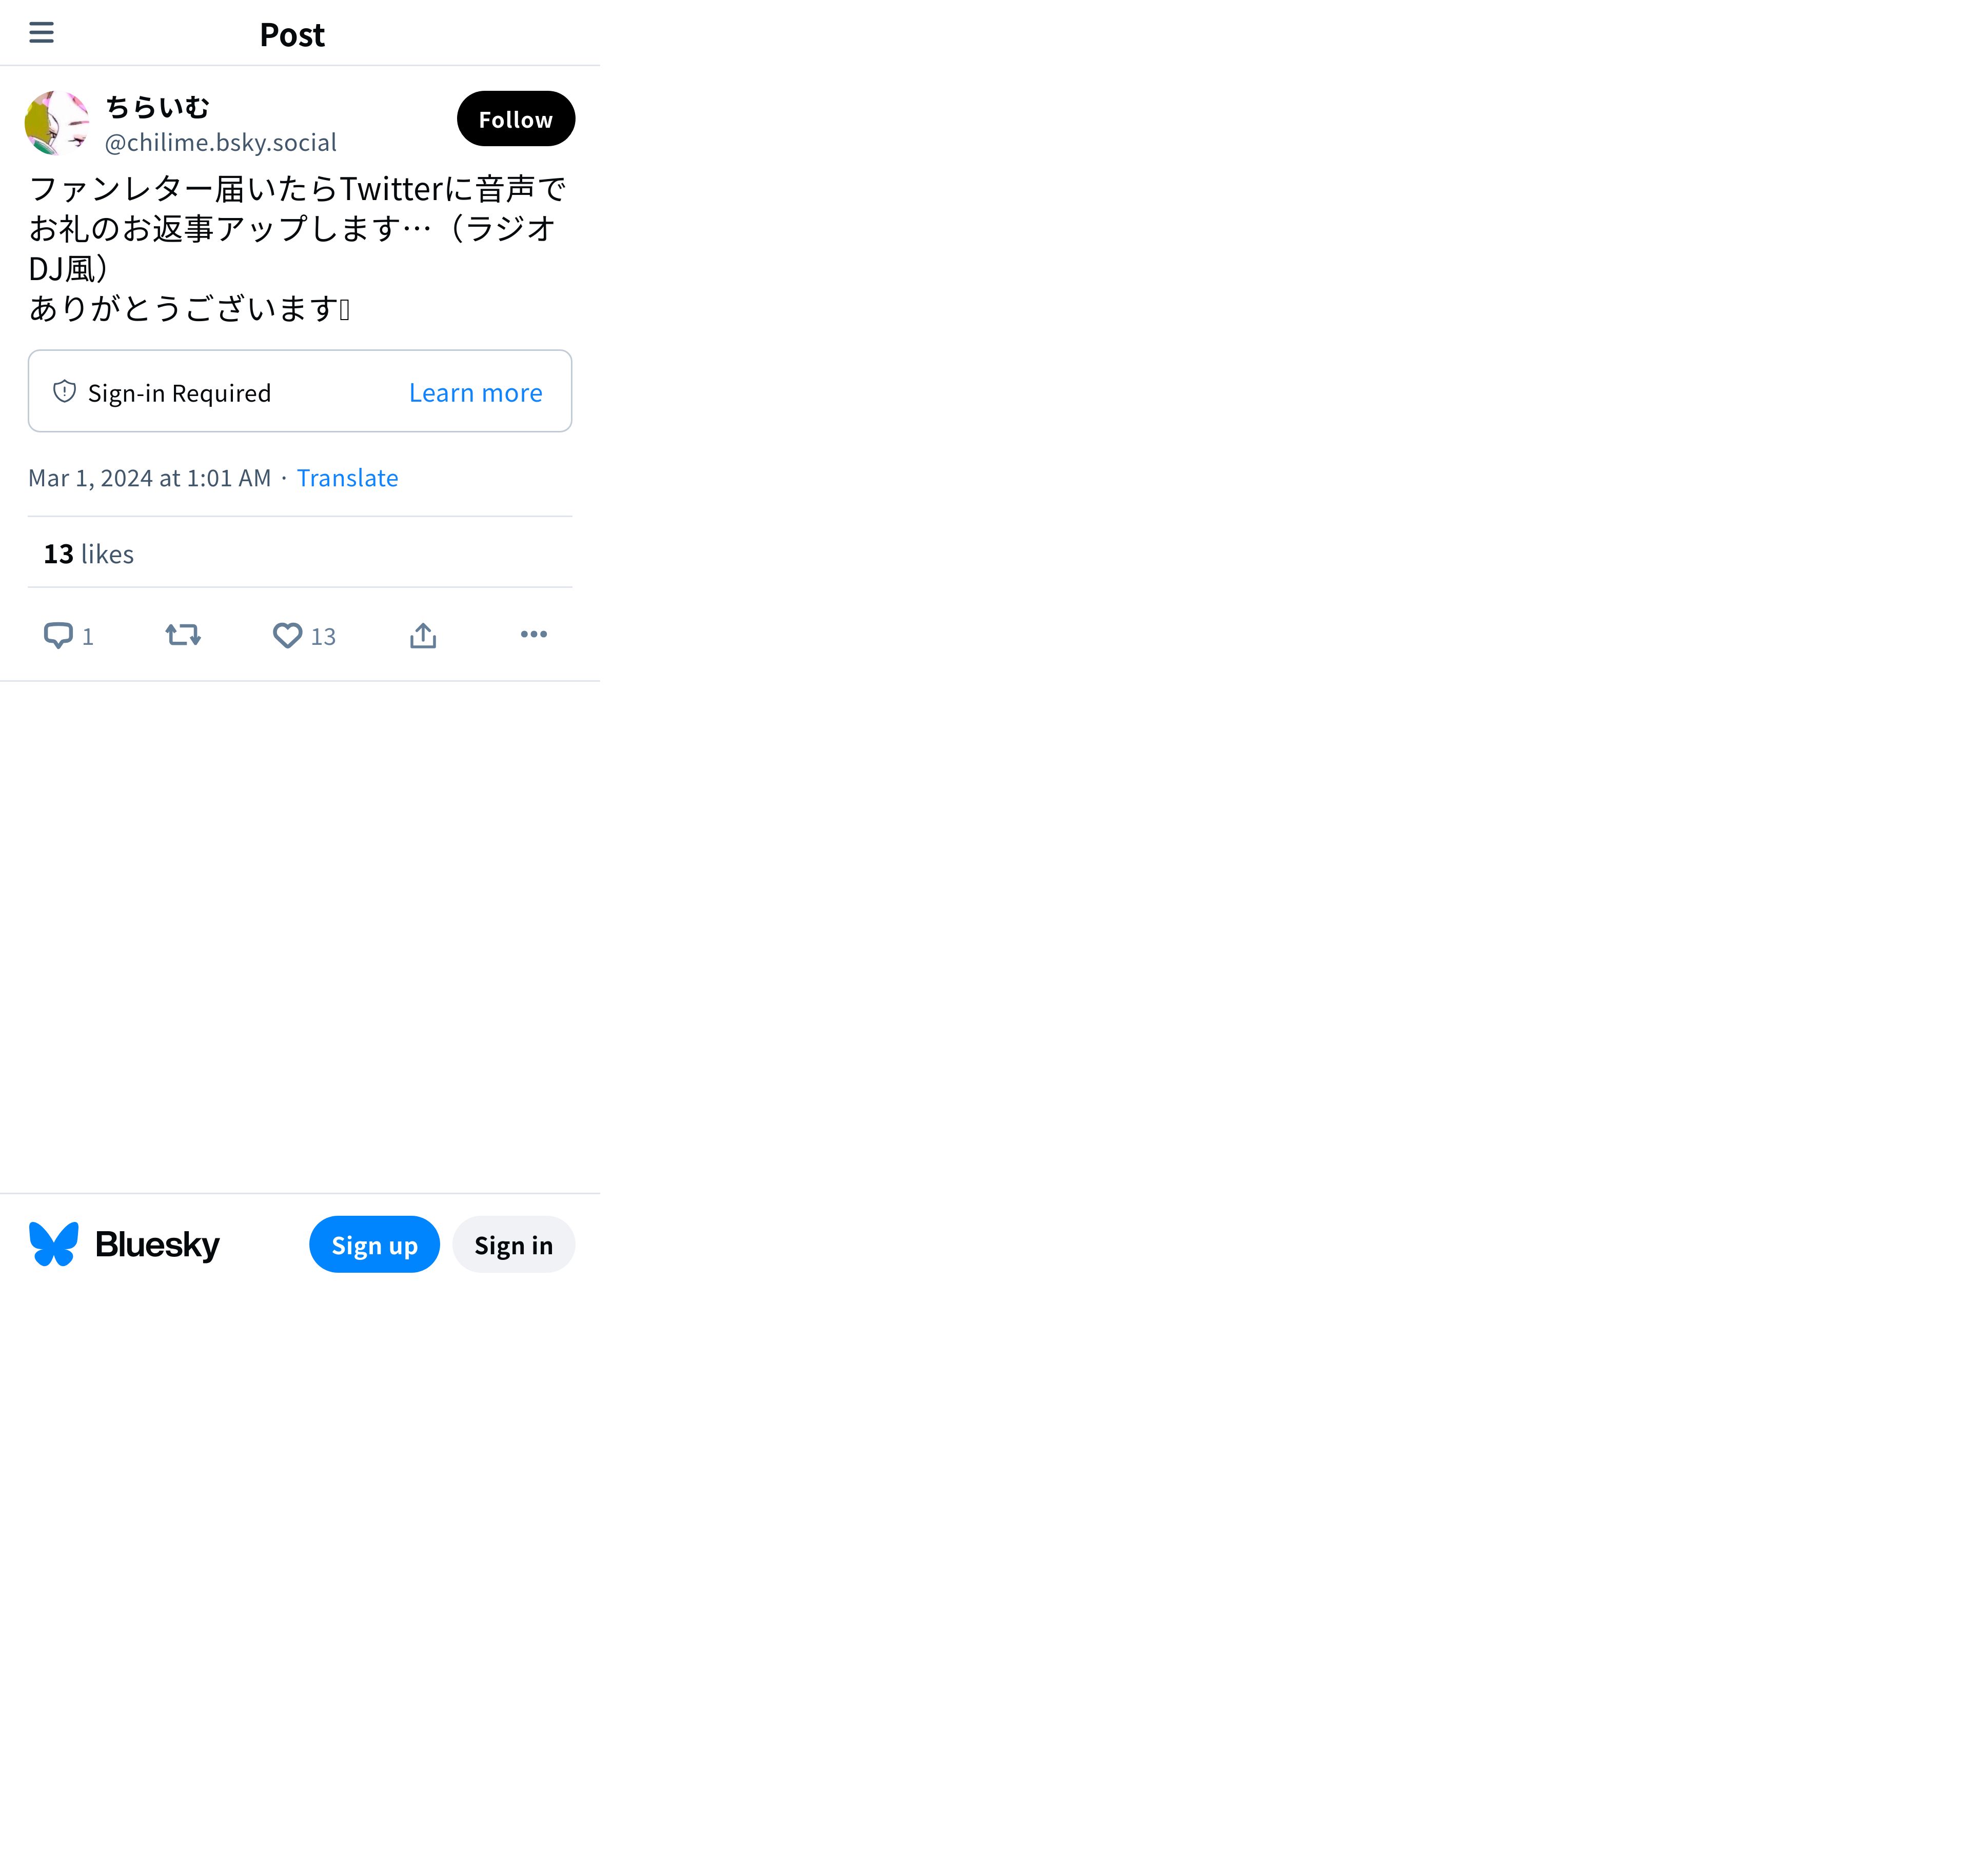Click the share upload icon
This screenshot has height=1876, width=1976.
(x=423, y=636)
